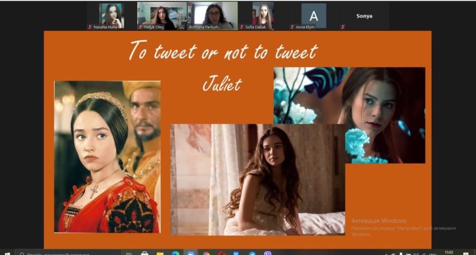476x255 pixels.
Task: Switch the ENG input language indicator
Action: [432, 253]
